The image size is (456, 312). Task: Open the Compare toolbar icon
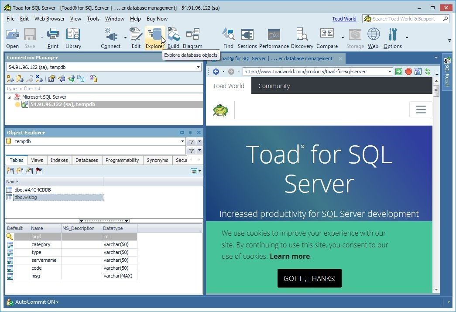pos(327,34)
